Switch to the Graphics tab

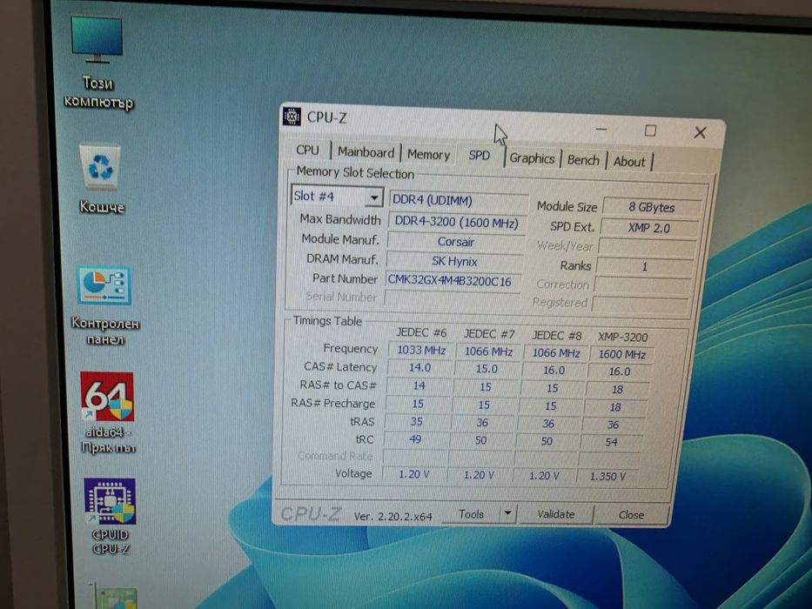coord(532,158)
